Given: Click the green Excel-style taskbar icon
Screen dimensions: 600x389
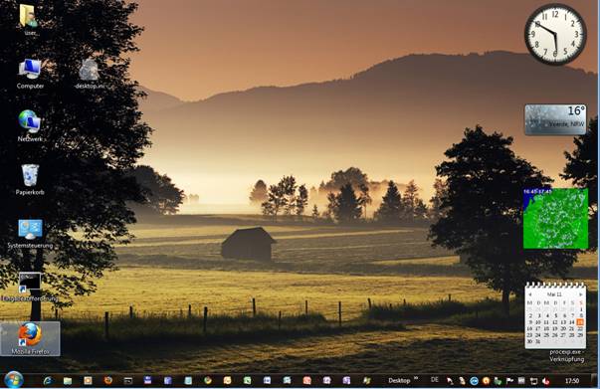Looking at the screenshot, I should pos(247,380).
